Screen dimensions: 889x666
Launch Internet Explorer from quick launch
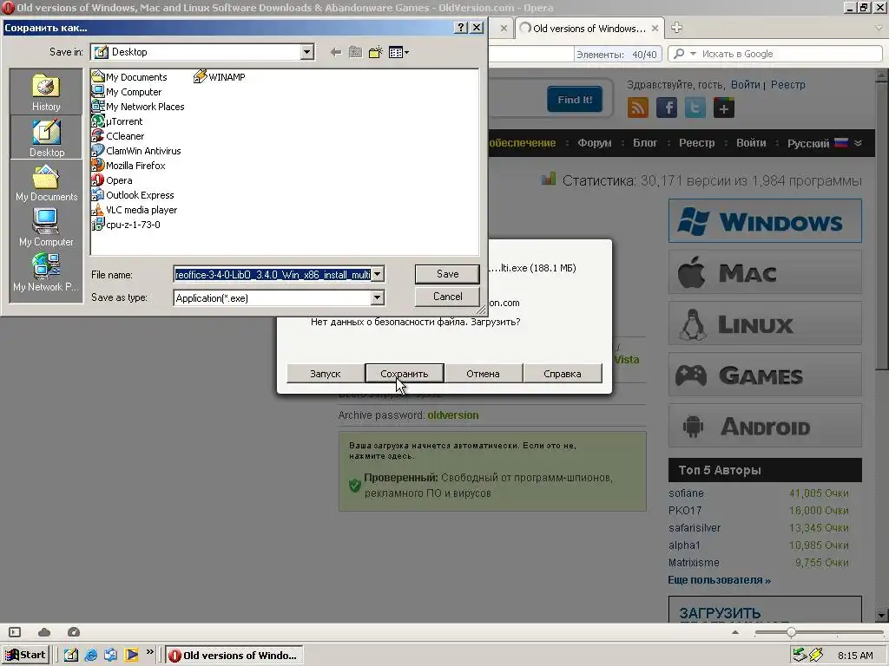pyautogui.click(x=90, y=656)
